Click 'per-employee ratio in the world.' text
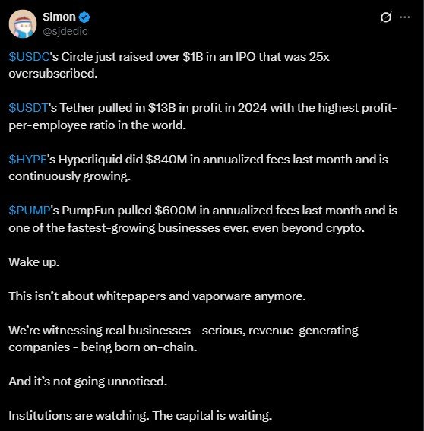Screen dimensions: 424x431 point(97,125)
